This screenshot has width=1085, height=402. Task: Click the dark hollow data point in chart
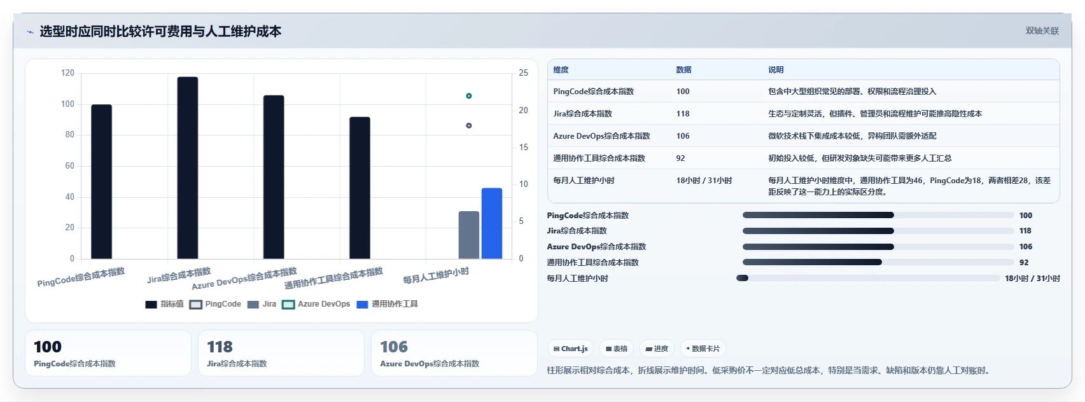[469, 126]
